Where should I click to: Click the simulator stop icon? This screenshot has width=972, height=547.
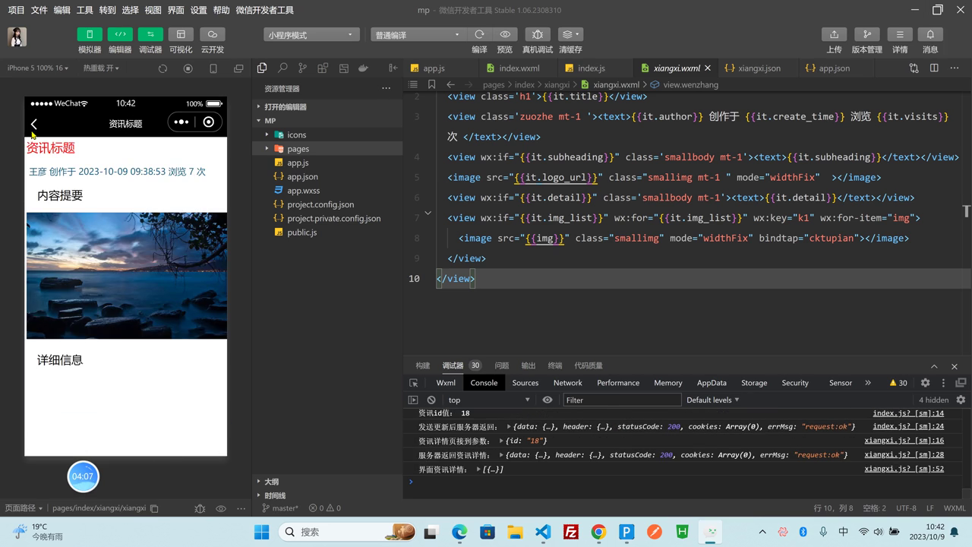(x=188, y=68)
